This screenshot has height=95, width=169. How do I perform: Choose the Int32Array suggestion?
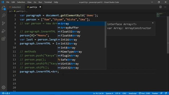click(x=81, y=44)
